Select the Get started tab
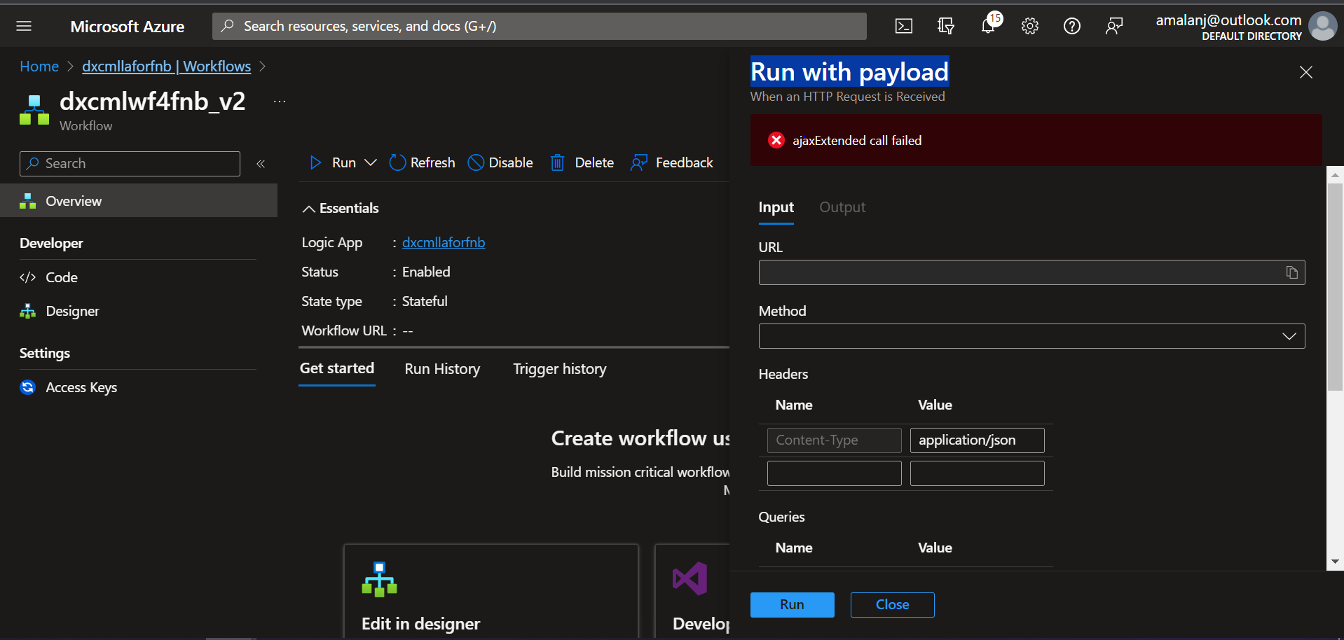 coord(337,369)
